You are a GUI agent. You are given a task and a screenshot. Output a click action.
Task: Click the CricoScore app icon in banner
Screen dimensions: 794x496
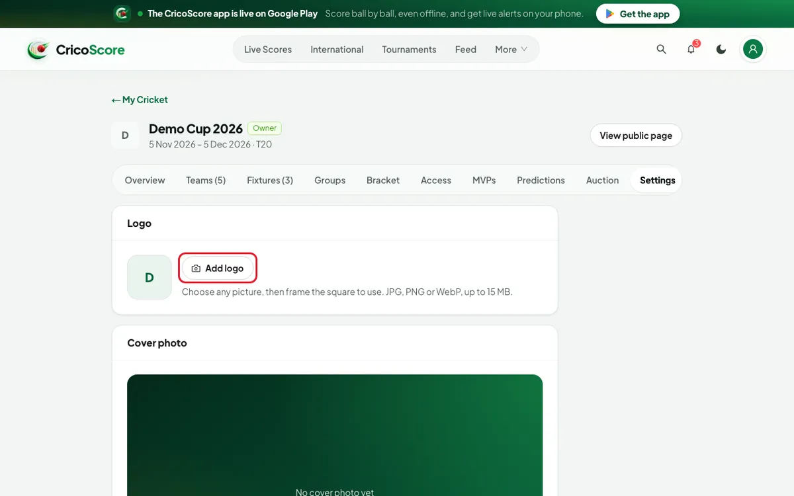click(122, 13)
